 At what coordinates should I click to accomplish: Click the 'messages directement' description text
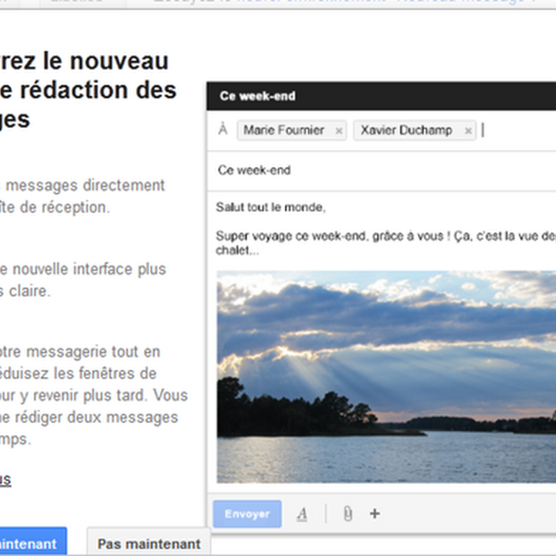pos(85,186)
